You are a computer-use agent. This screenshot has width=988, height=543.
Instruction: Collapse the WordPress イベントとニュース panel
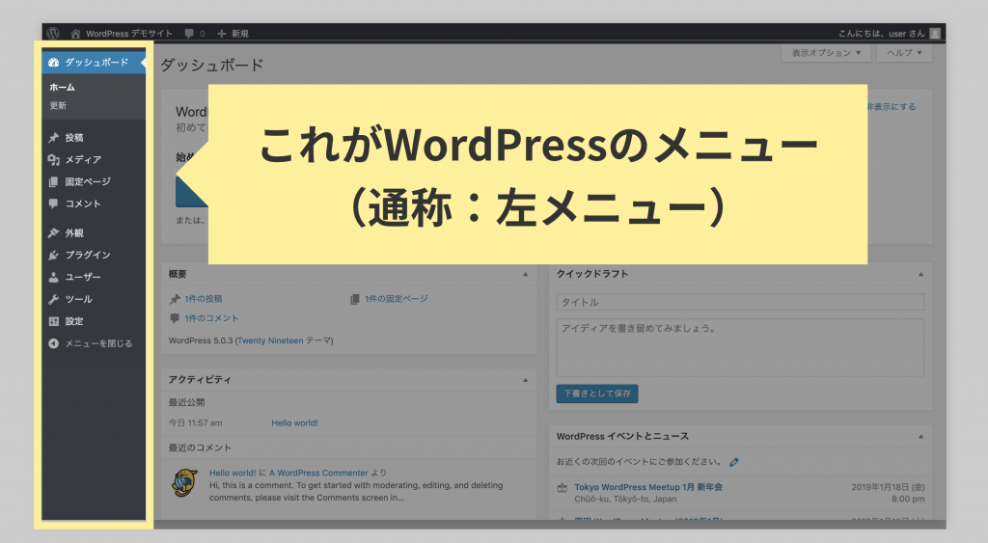[x=920, y=437]
